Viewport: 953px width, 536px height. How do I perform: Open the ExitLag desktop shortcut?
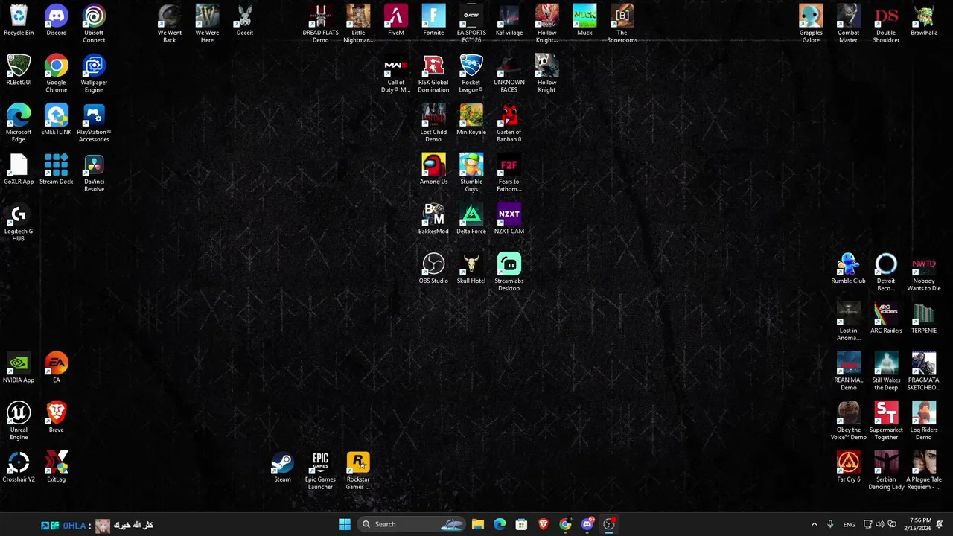(x=57, y=468)
